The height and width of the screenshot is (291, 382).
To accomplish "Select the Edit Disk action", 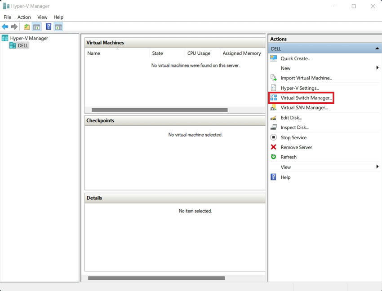I will coord(291,117).
